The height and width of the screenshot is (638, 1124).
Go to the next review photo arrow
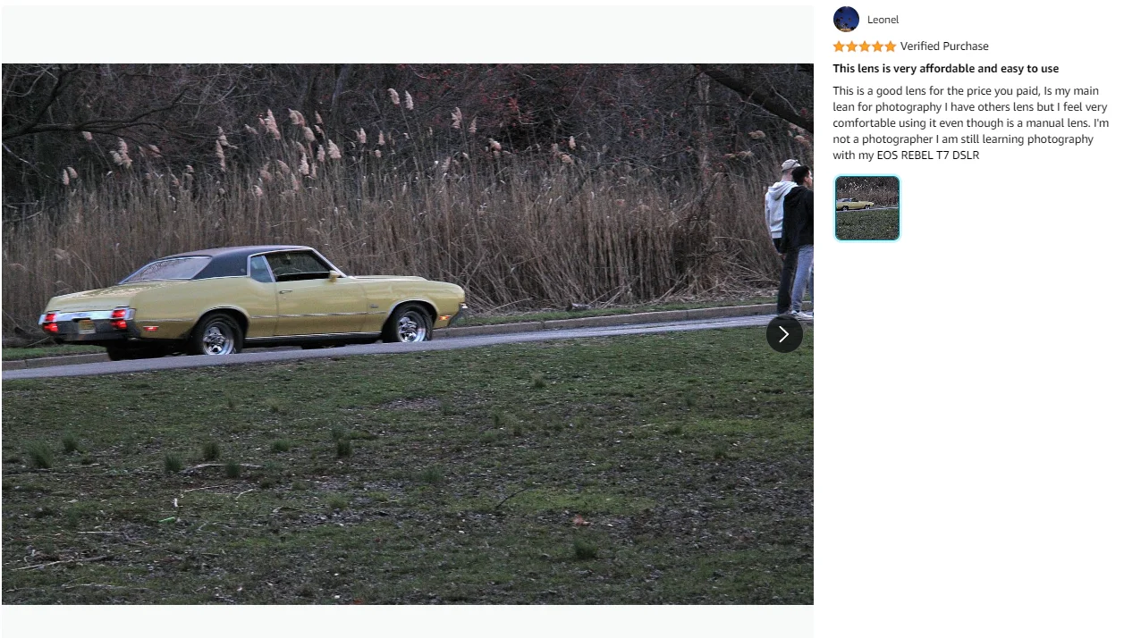pyautogui.click(x=784, y=334)
